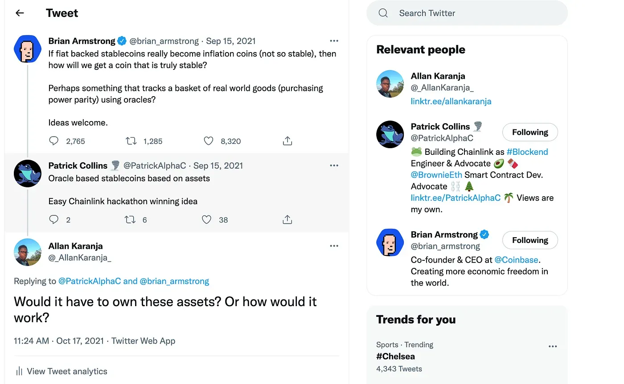
Task: Toggle Following button for Brian Armstrong
Action: click(x=530, y=240)
